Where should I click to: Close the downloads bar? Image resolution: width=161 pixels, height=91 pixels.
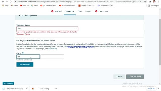click(x=159, y=88)
